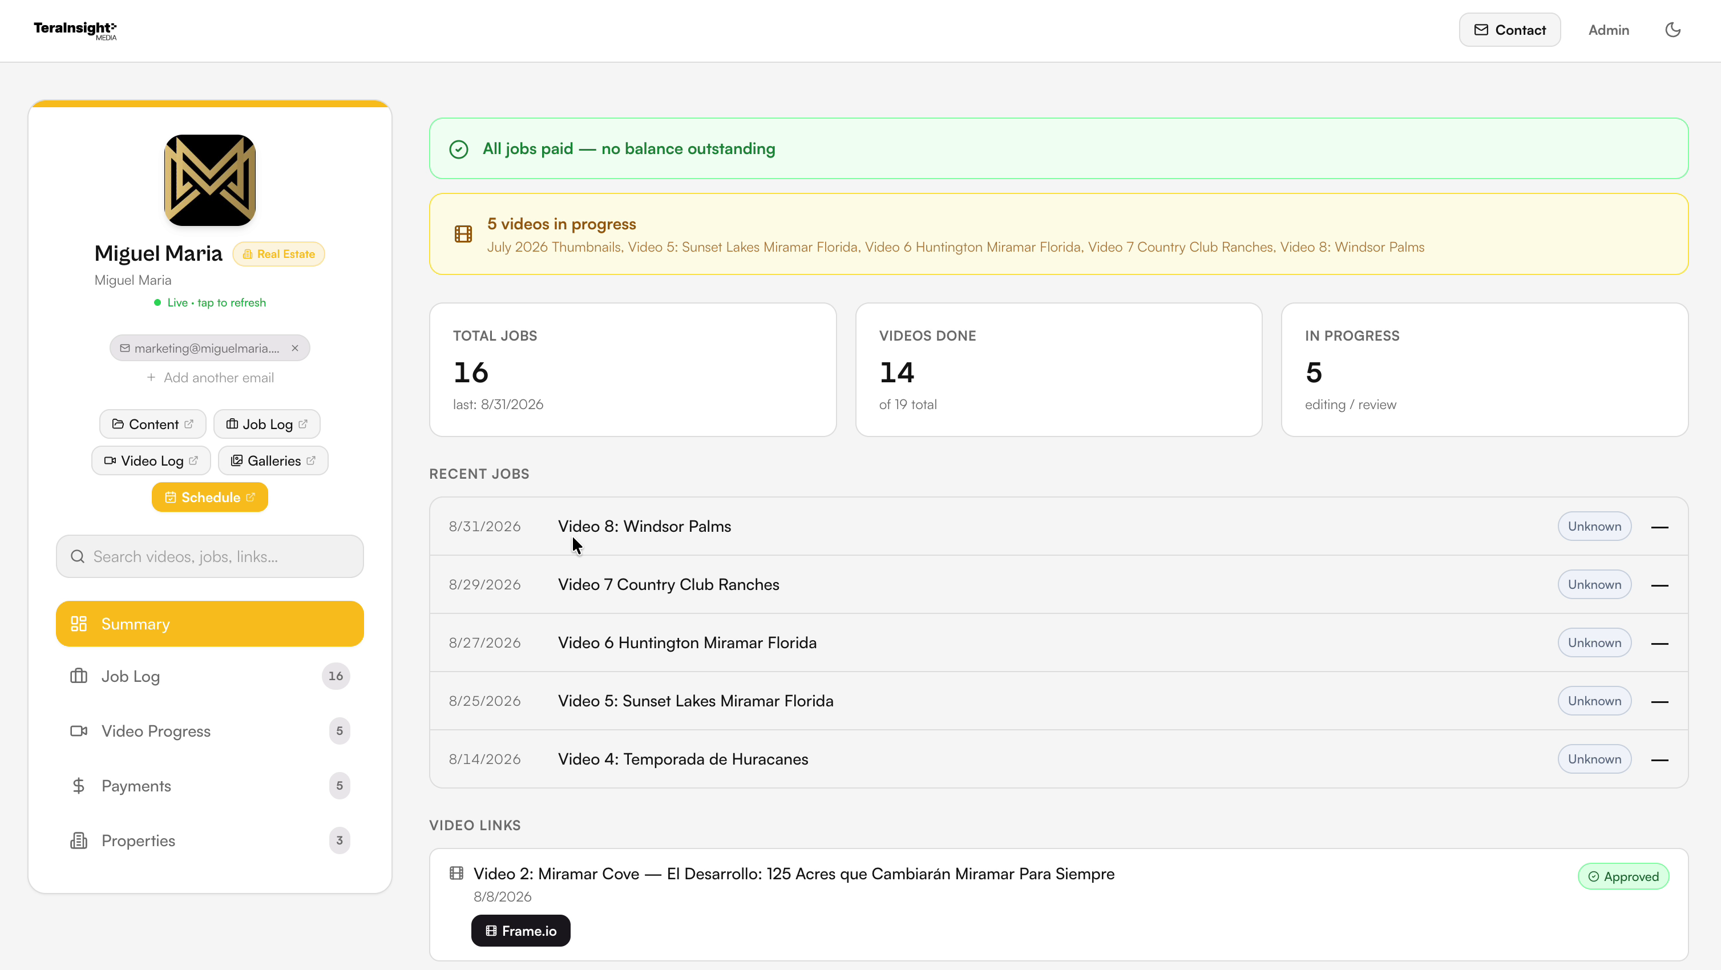Screen dimensions: 1721x970
Task: Click the Miguel Maria logo avatar
Action: point(210,180)
